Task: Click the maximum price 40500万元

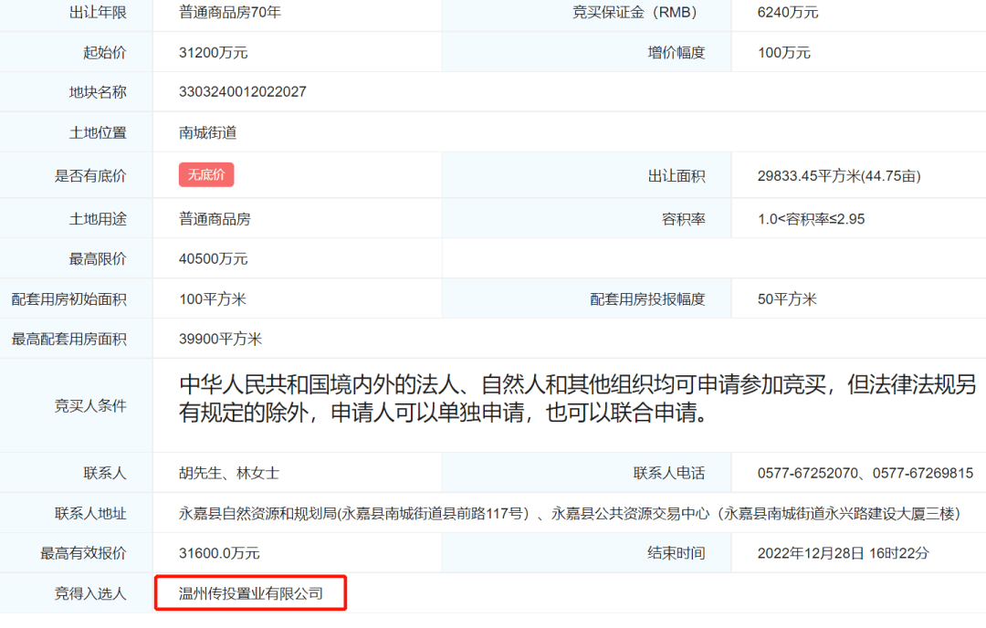Action: tap(214, 259)
